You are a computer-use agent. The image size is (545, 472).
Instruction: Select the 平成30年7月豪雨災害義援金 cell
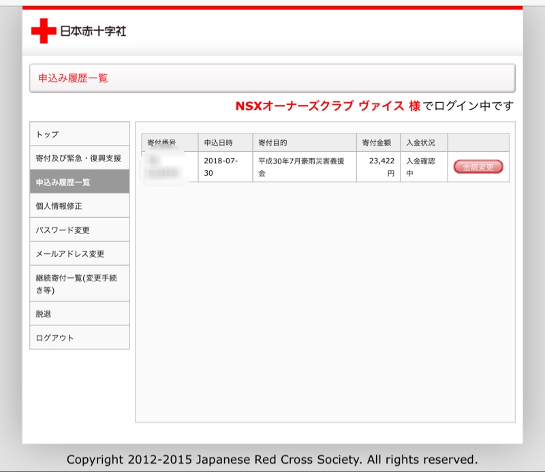(305, 167)
